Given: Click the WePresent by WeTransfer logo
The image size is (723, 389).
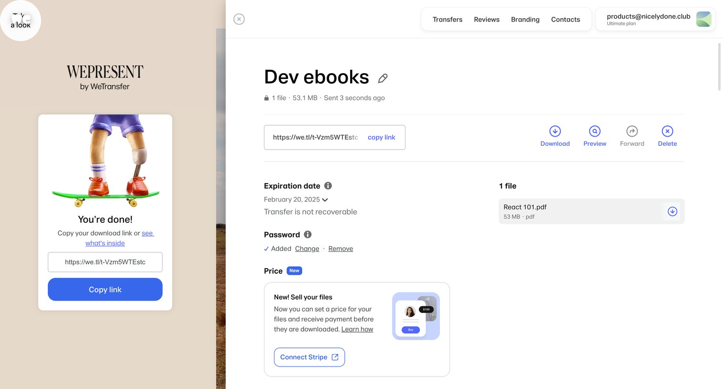Looking at the screenshot, I should click(105, 77).
